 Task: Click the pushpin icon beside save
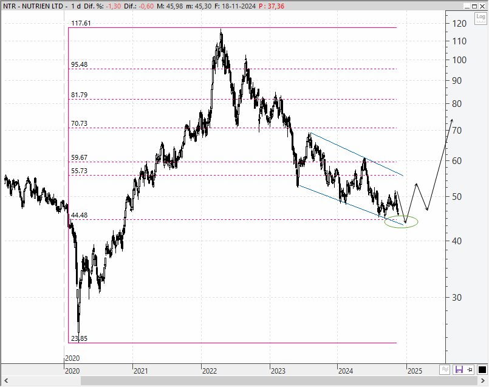pyautogui.click(x=470, y=370)
